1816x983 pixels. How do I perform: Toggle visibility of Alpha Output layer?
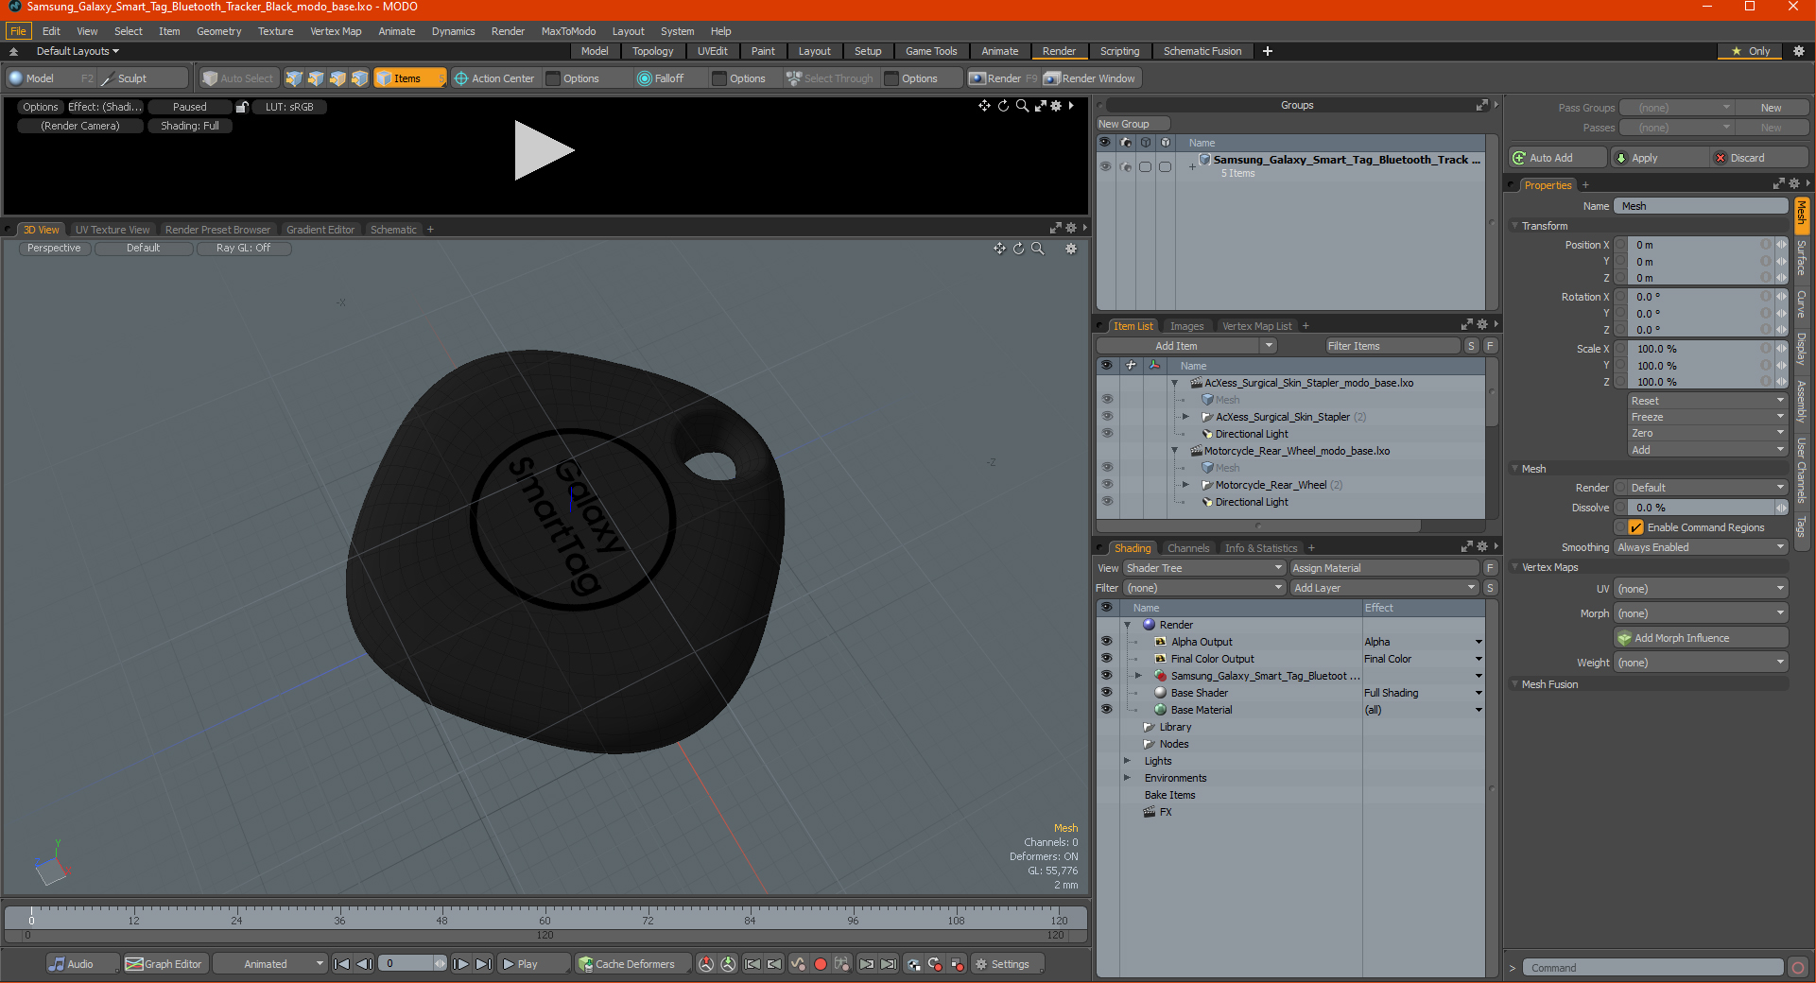pyautogui.click(x=1106, y=642)
